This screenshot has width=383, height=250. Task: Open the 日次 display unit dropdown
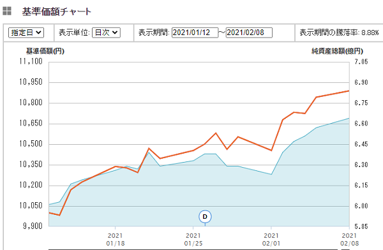click(106, 33)
